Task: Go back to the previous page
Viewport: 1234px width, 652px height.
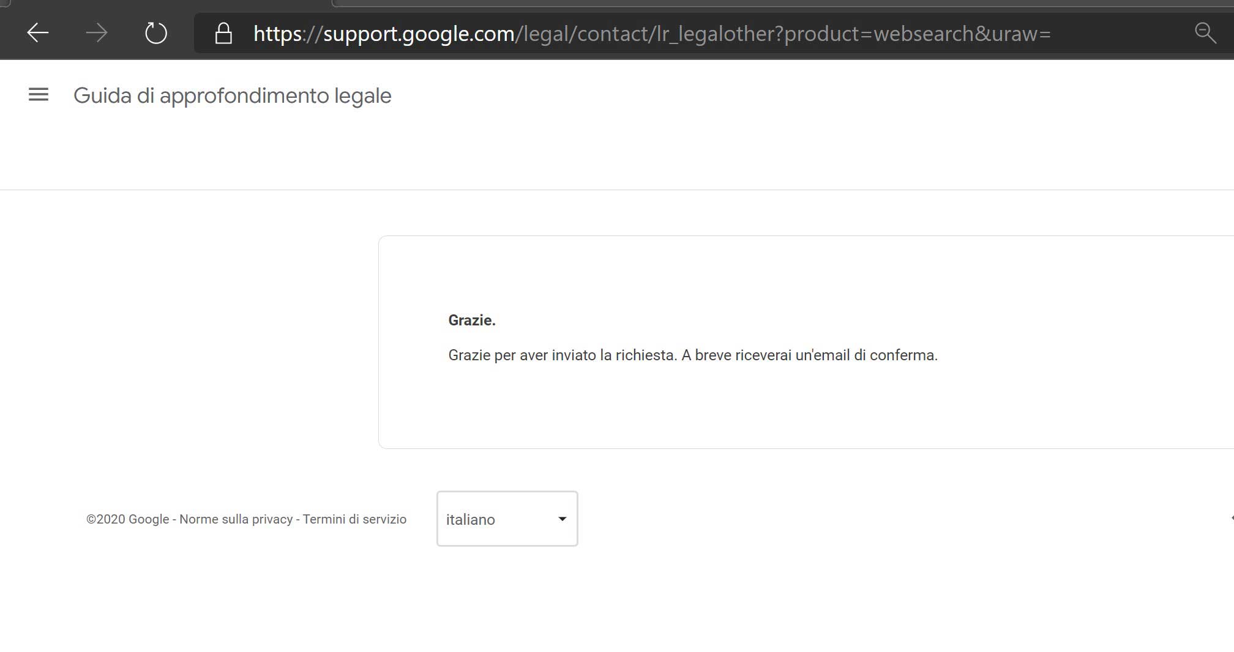Action: coord(38,33)
